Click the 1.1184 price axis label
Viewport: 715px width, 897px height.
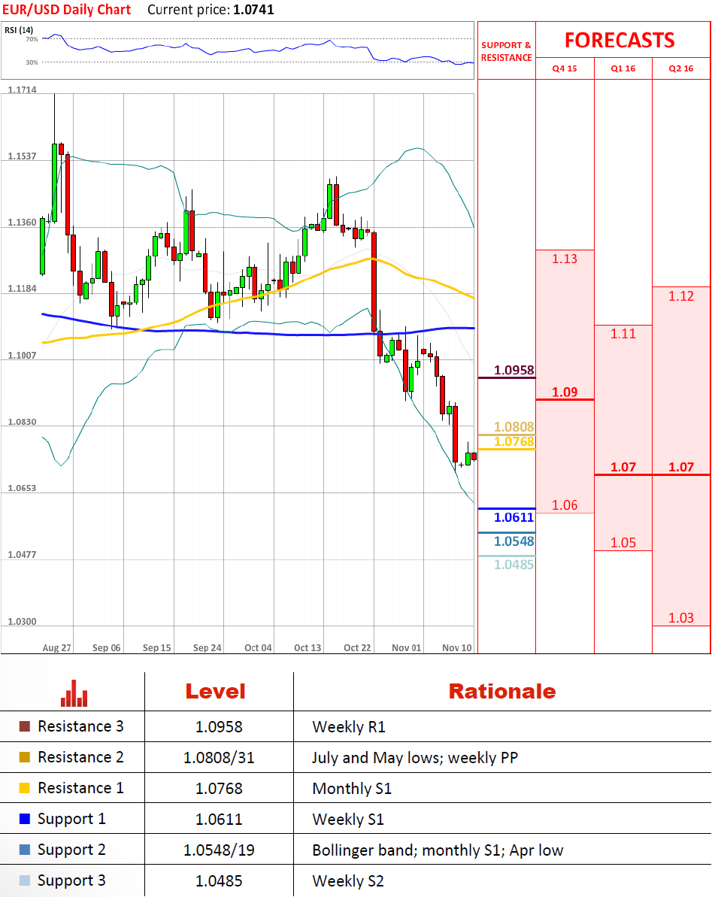point(22,289)
